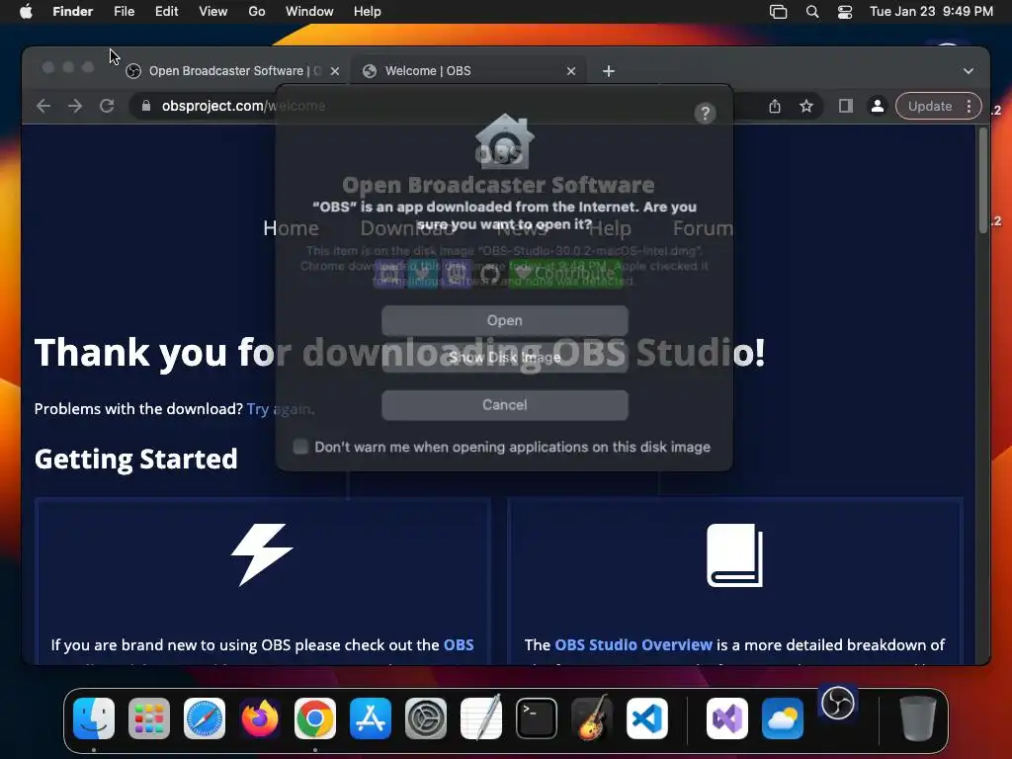Screen dimensions: 1012x759
Task: Open Chrome three-dot menu
Action: pyautogui.click(x=969, y=107)
